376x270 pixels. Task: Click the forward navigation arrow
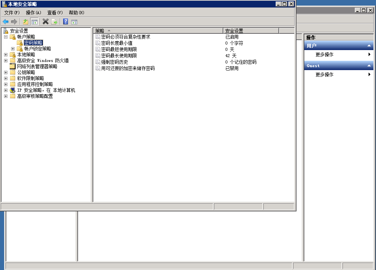[x=14, y=21]
